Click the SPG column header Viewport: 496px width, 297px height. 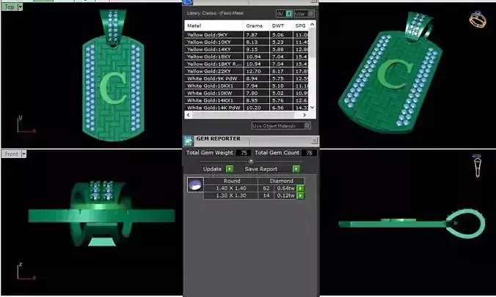[301, 26]
